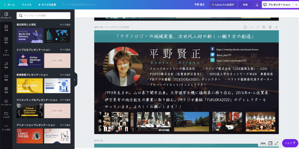299x149 pixels.
Task: Click the note icon on the slide
Action: tap(212, 60)
